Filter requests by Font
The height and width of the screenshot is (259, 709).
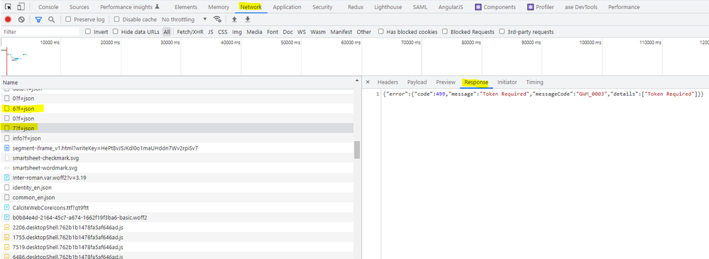pyautogui.click(x=273, y=32)
